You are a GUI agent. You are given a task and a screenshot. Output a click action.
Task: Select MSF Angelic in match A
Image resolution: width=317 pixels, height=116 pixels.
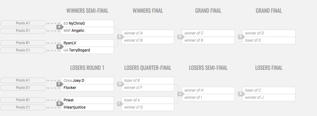coord(87,31)
